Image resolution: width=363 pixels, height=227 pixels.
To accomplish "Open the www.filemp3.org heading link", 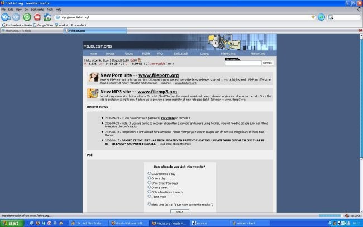I will pos(157,92).
